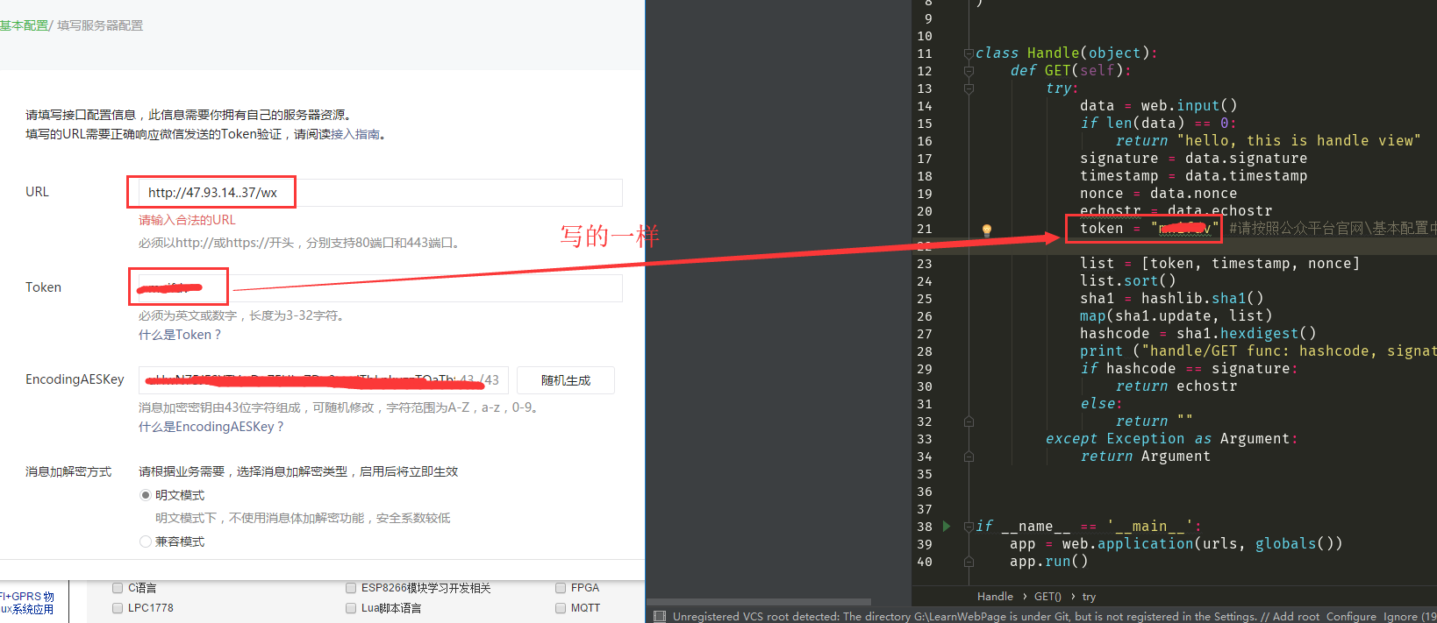Click fold end marker at line 40
The width and height of the screenshot is (1437, 623).
point(969,562)
